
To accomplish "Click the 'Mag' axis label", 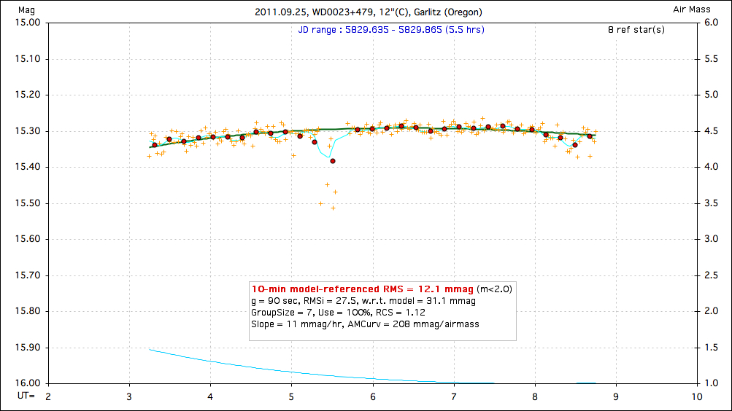I will coord(26,10).
